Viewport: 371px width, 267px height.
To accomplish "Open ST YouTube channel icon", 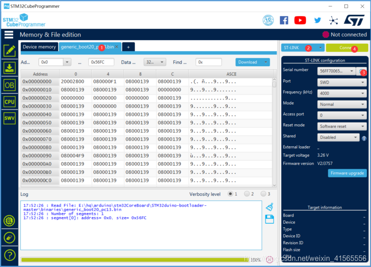I will pos(300,20).
